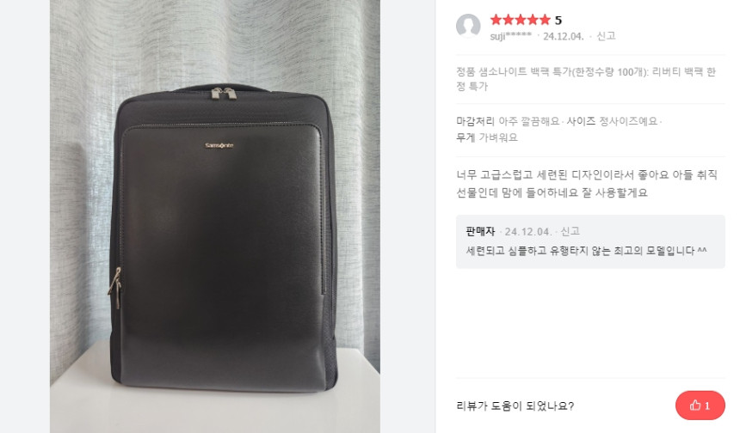This screenshot has width=740, height=433.
Task: Click the review text about 고급스럽고 세련된 디자인
Action: [x=587, y=184]
